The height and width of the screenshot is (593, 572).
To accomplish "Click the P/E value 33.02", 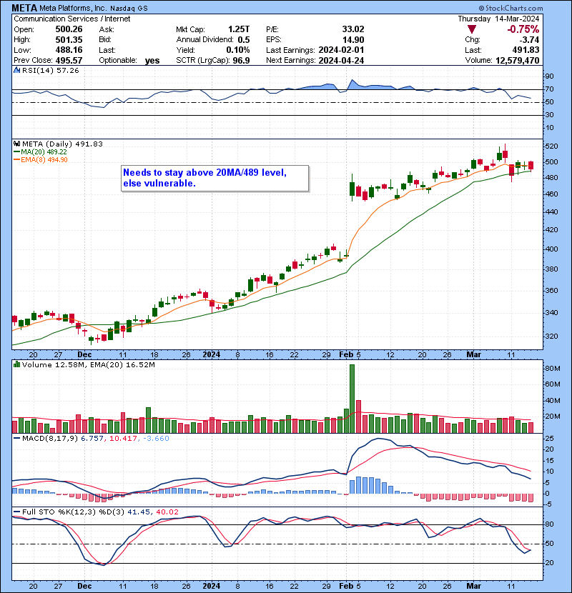I will pyautogui.click(x=353, y=29).
